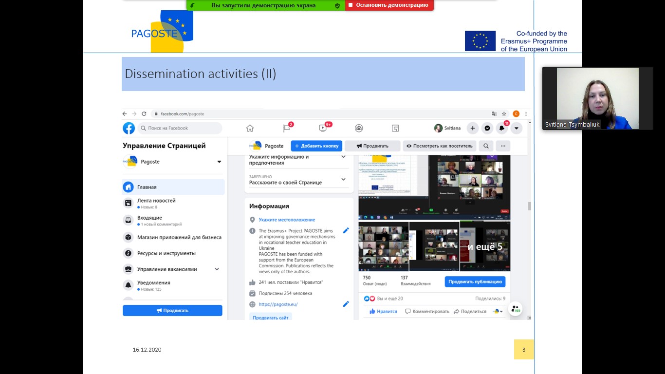The height and width of the screenshot is (374, 665).
Task: Go forward in the browser
Action: [x=134, y=113]
